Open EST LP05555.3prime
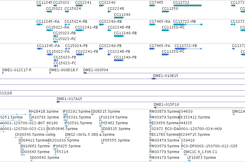Viewport: 245px width, 162px height. 115,140
